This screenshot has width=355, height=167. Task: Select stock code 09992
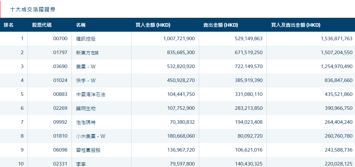point(60,122)
